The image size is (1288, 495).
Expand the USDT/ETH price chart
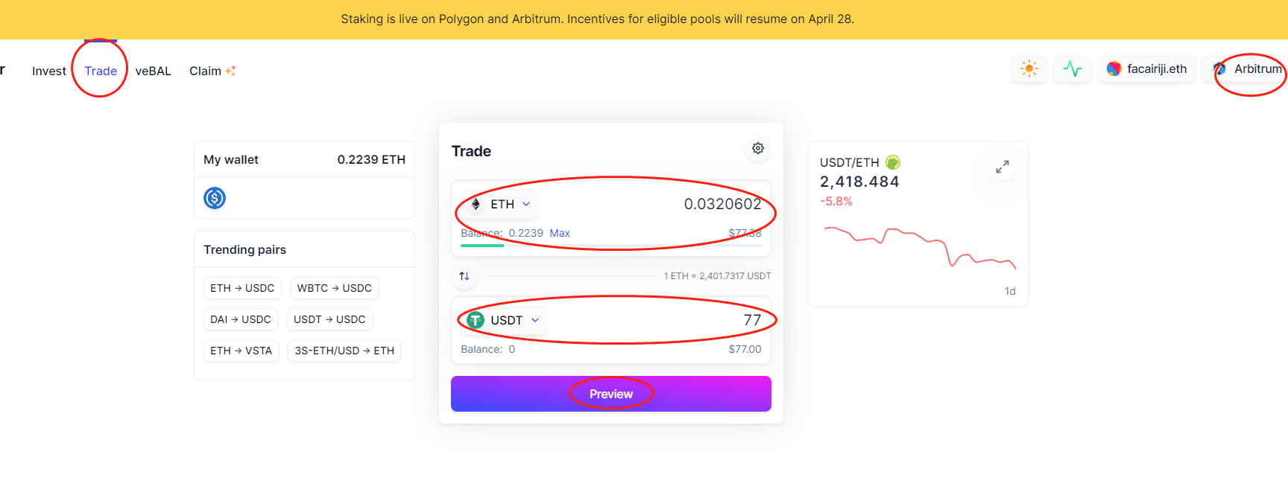coord(1003,167)
